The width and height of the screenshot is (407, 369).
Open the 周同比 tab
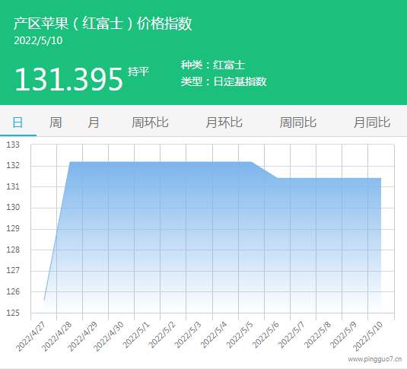tap(298, 122)
